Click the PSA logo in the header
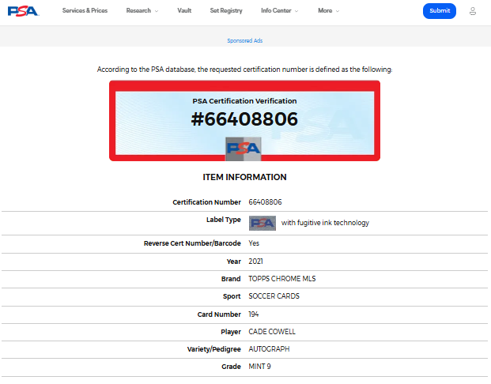The height and width of the screenshot is (384, 491). (x=23, y=11)
